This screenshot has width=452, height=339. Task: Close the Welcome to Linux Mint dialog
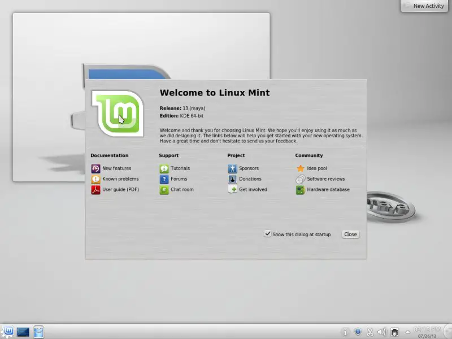(x=350, y=234)
